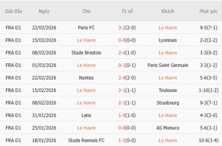The image size is (222, 146).
Task: Click Le Havre in the 22/03/2026 row
Action: pyautogui.click(x=168, y=28)
